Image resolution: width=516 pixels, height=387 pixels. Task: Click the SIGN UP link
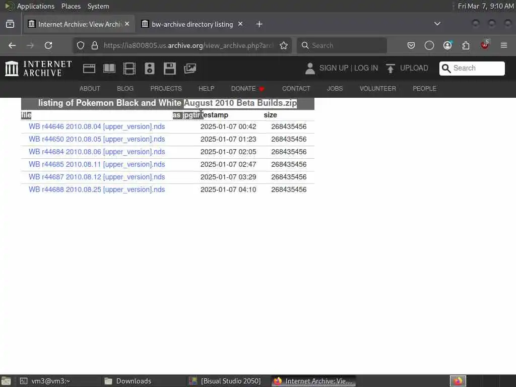334,68
